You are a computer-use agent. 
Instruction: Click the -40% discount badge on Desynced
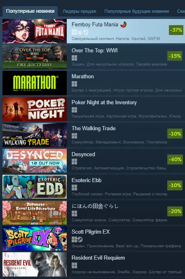pyautogui.click(x=175, y=159)
